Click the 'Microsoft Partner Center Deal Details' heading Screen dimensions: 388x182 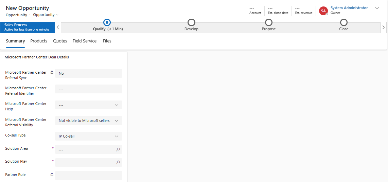pyautogui.click(x=37, y=57)
